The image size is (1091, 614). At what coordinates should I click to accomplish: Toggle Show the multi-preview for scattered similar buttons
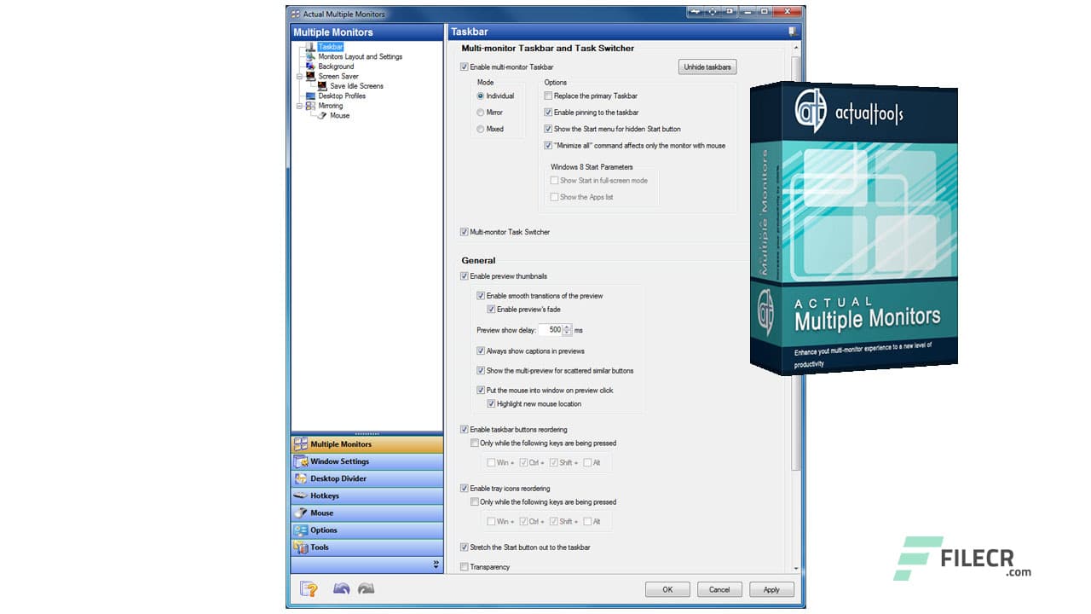coord(481,371)
